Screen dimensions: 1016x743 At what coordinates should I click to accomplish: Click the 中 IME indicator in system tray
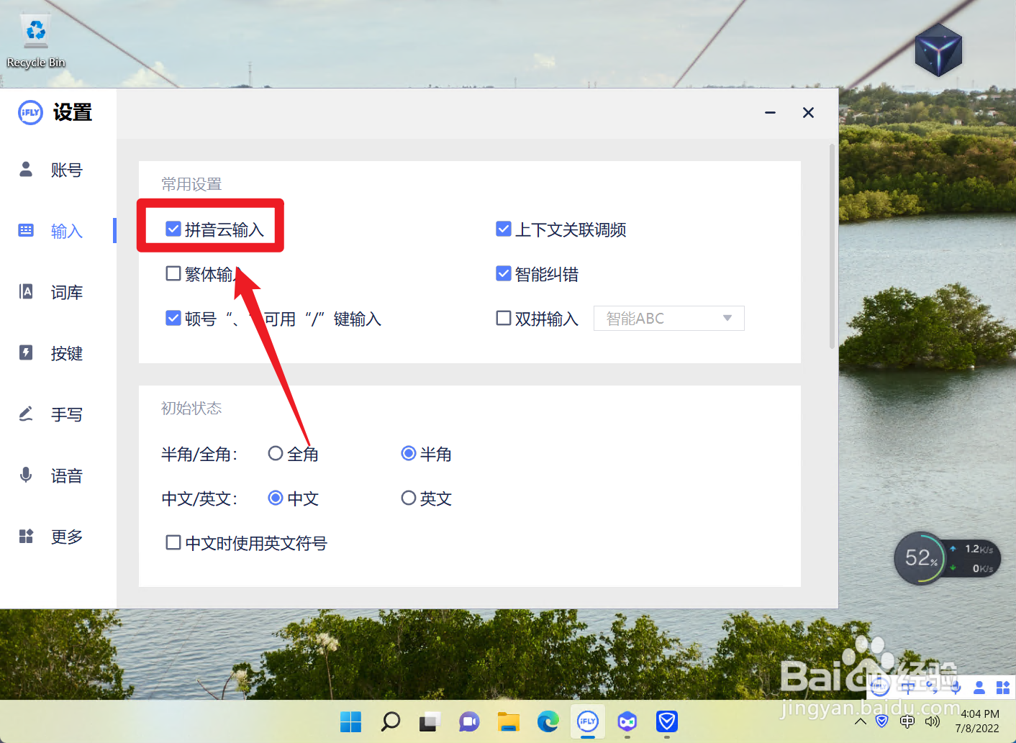tap(907, 721)
